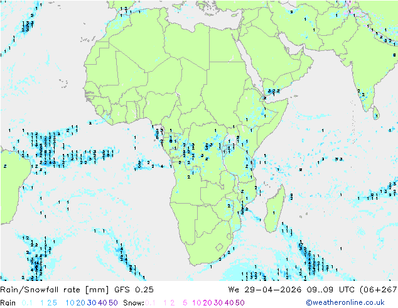Click the Rain legend value 30
Screen dimensions: 398x308
coord(92,303)
